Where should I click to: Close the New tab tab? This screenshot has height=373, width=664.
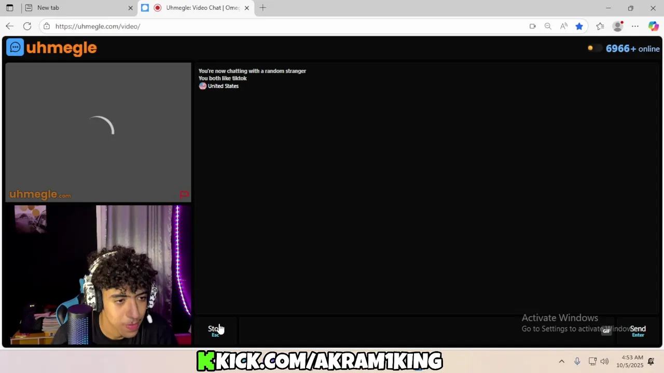click(130, 8)
